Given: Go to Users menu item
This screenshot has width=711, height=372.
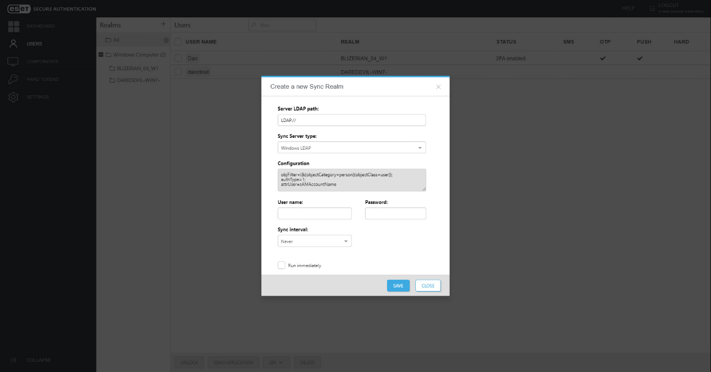Looking at the screenshot, I should click(34, 44).
